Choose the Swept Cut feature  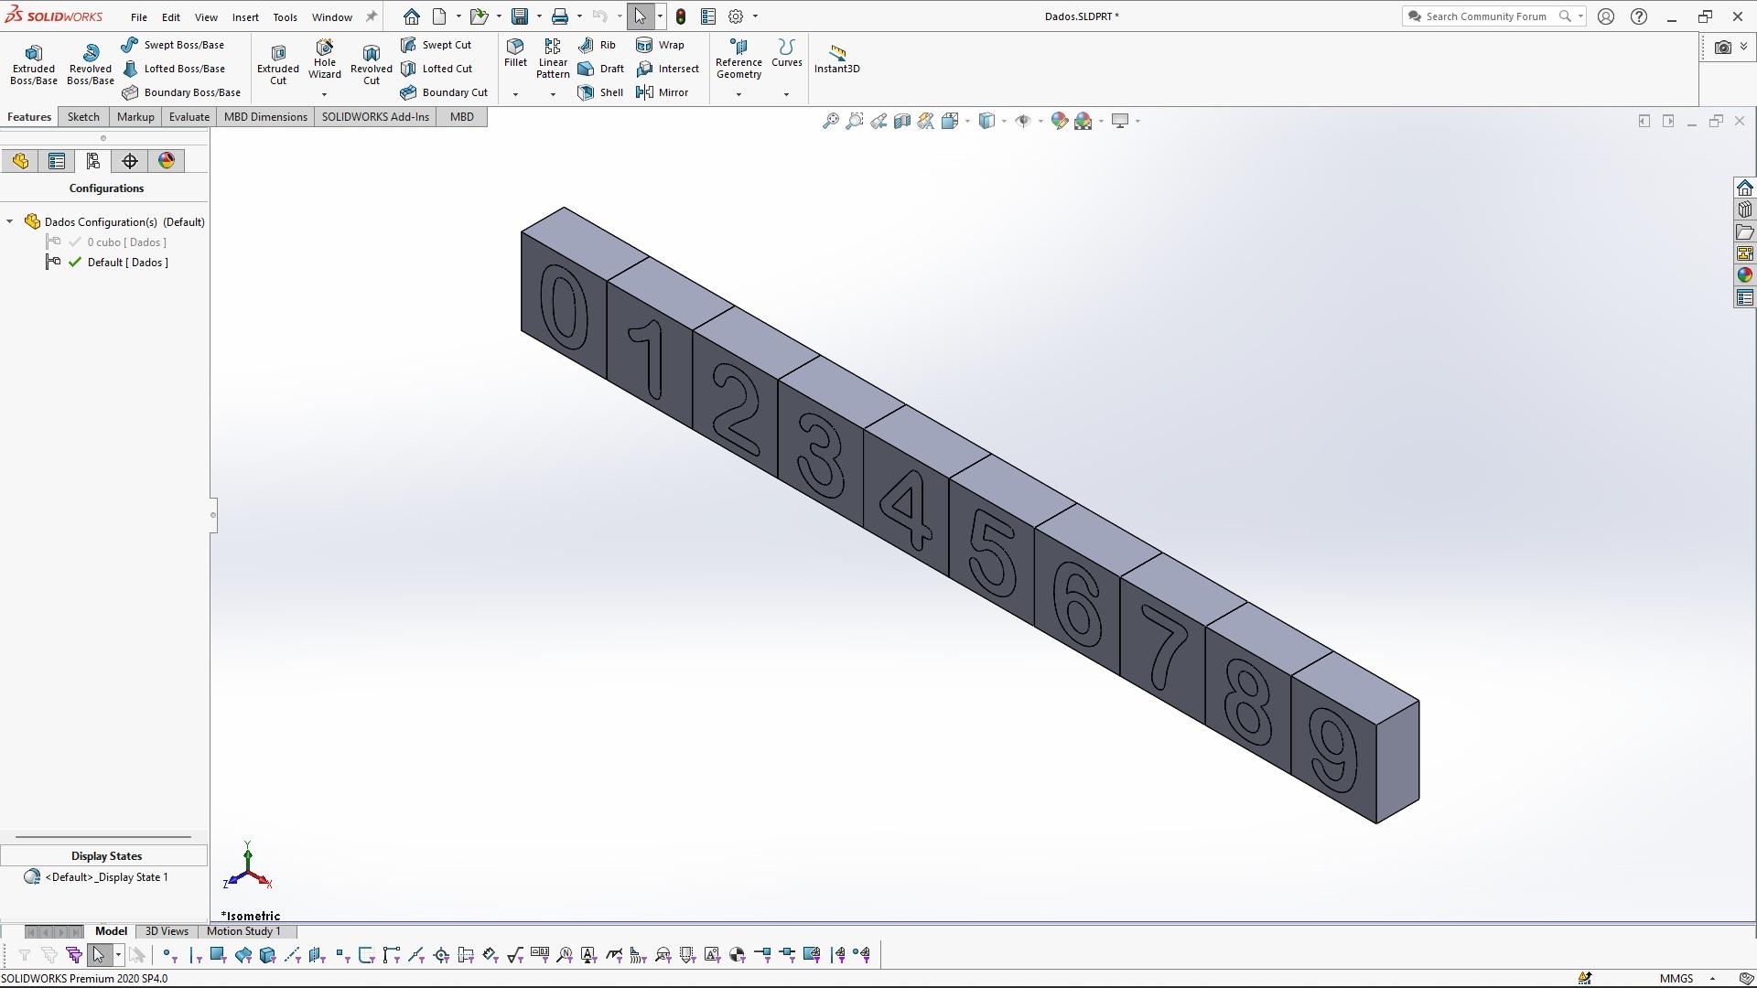[x=436, y=45]
